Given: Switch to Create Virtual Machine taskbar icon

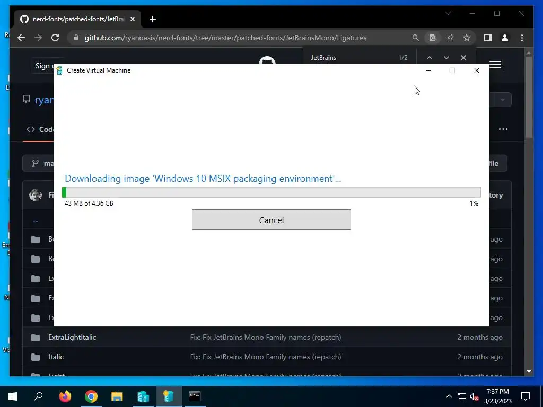Looking at the screenshot, I should click(x=169, y=396).
